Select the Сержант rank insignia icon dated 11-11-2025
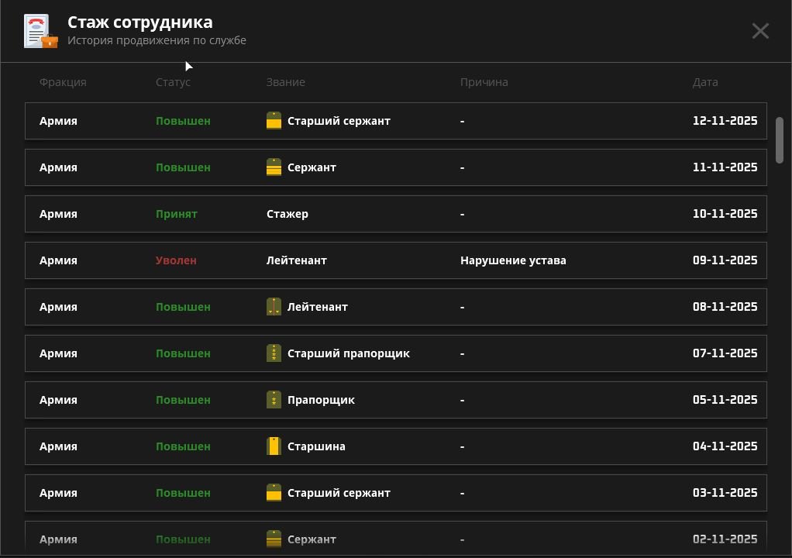 point(274,167)
